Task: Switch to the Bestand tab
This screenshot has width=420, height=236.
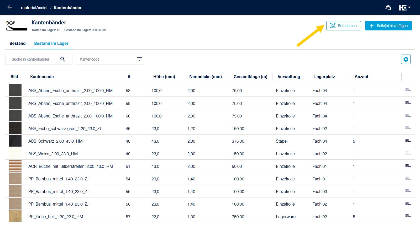Action: click(x=18, y=44)
